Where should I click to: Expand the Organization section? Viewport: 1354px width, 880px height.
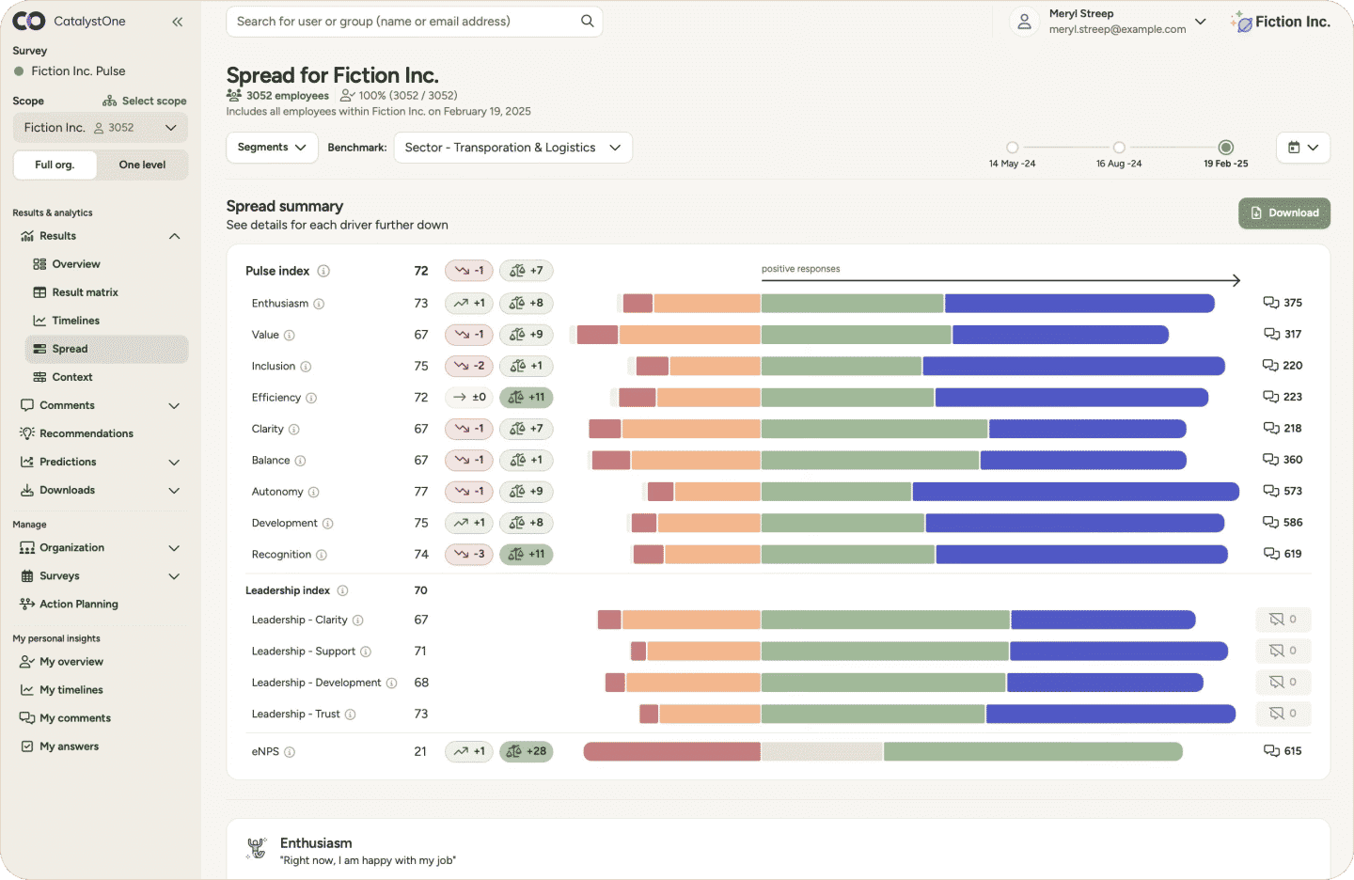[x=174, y=548]
